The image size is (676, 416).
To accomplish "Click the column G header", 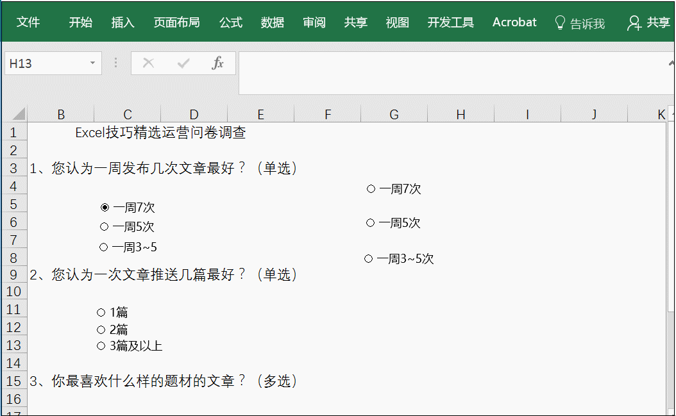I will tap(394, 113).
